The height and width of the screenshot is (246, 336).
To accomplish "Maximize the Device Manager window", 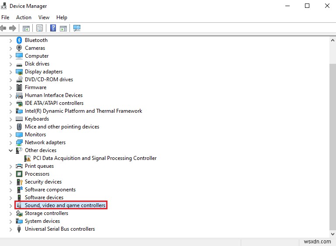I will coord(307,6).
